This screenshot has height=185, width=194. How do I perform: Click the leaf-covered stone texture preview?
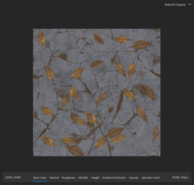pyautogui.click(x=97, y=93)
